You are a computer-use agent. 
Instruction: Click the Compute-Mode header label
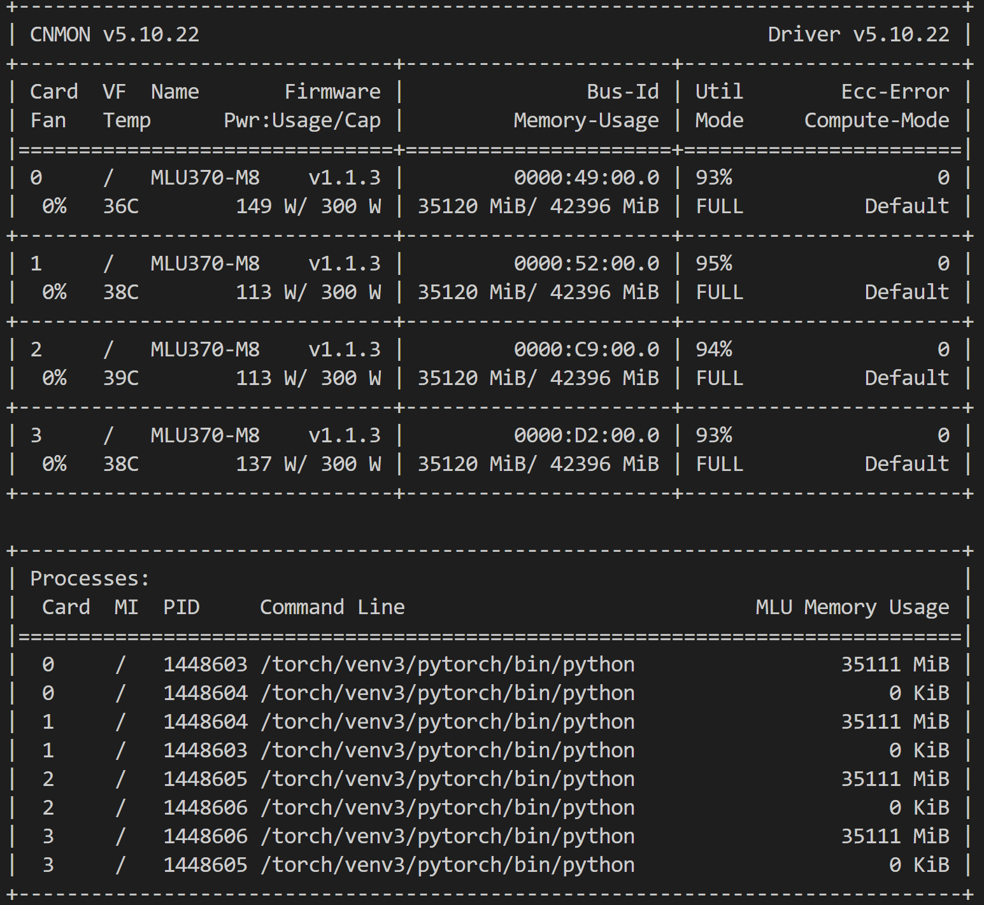click(877, 120)
